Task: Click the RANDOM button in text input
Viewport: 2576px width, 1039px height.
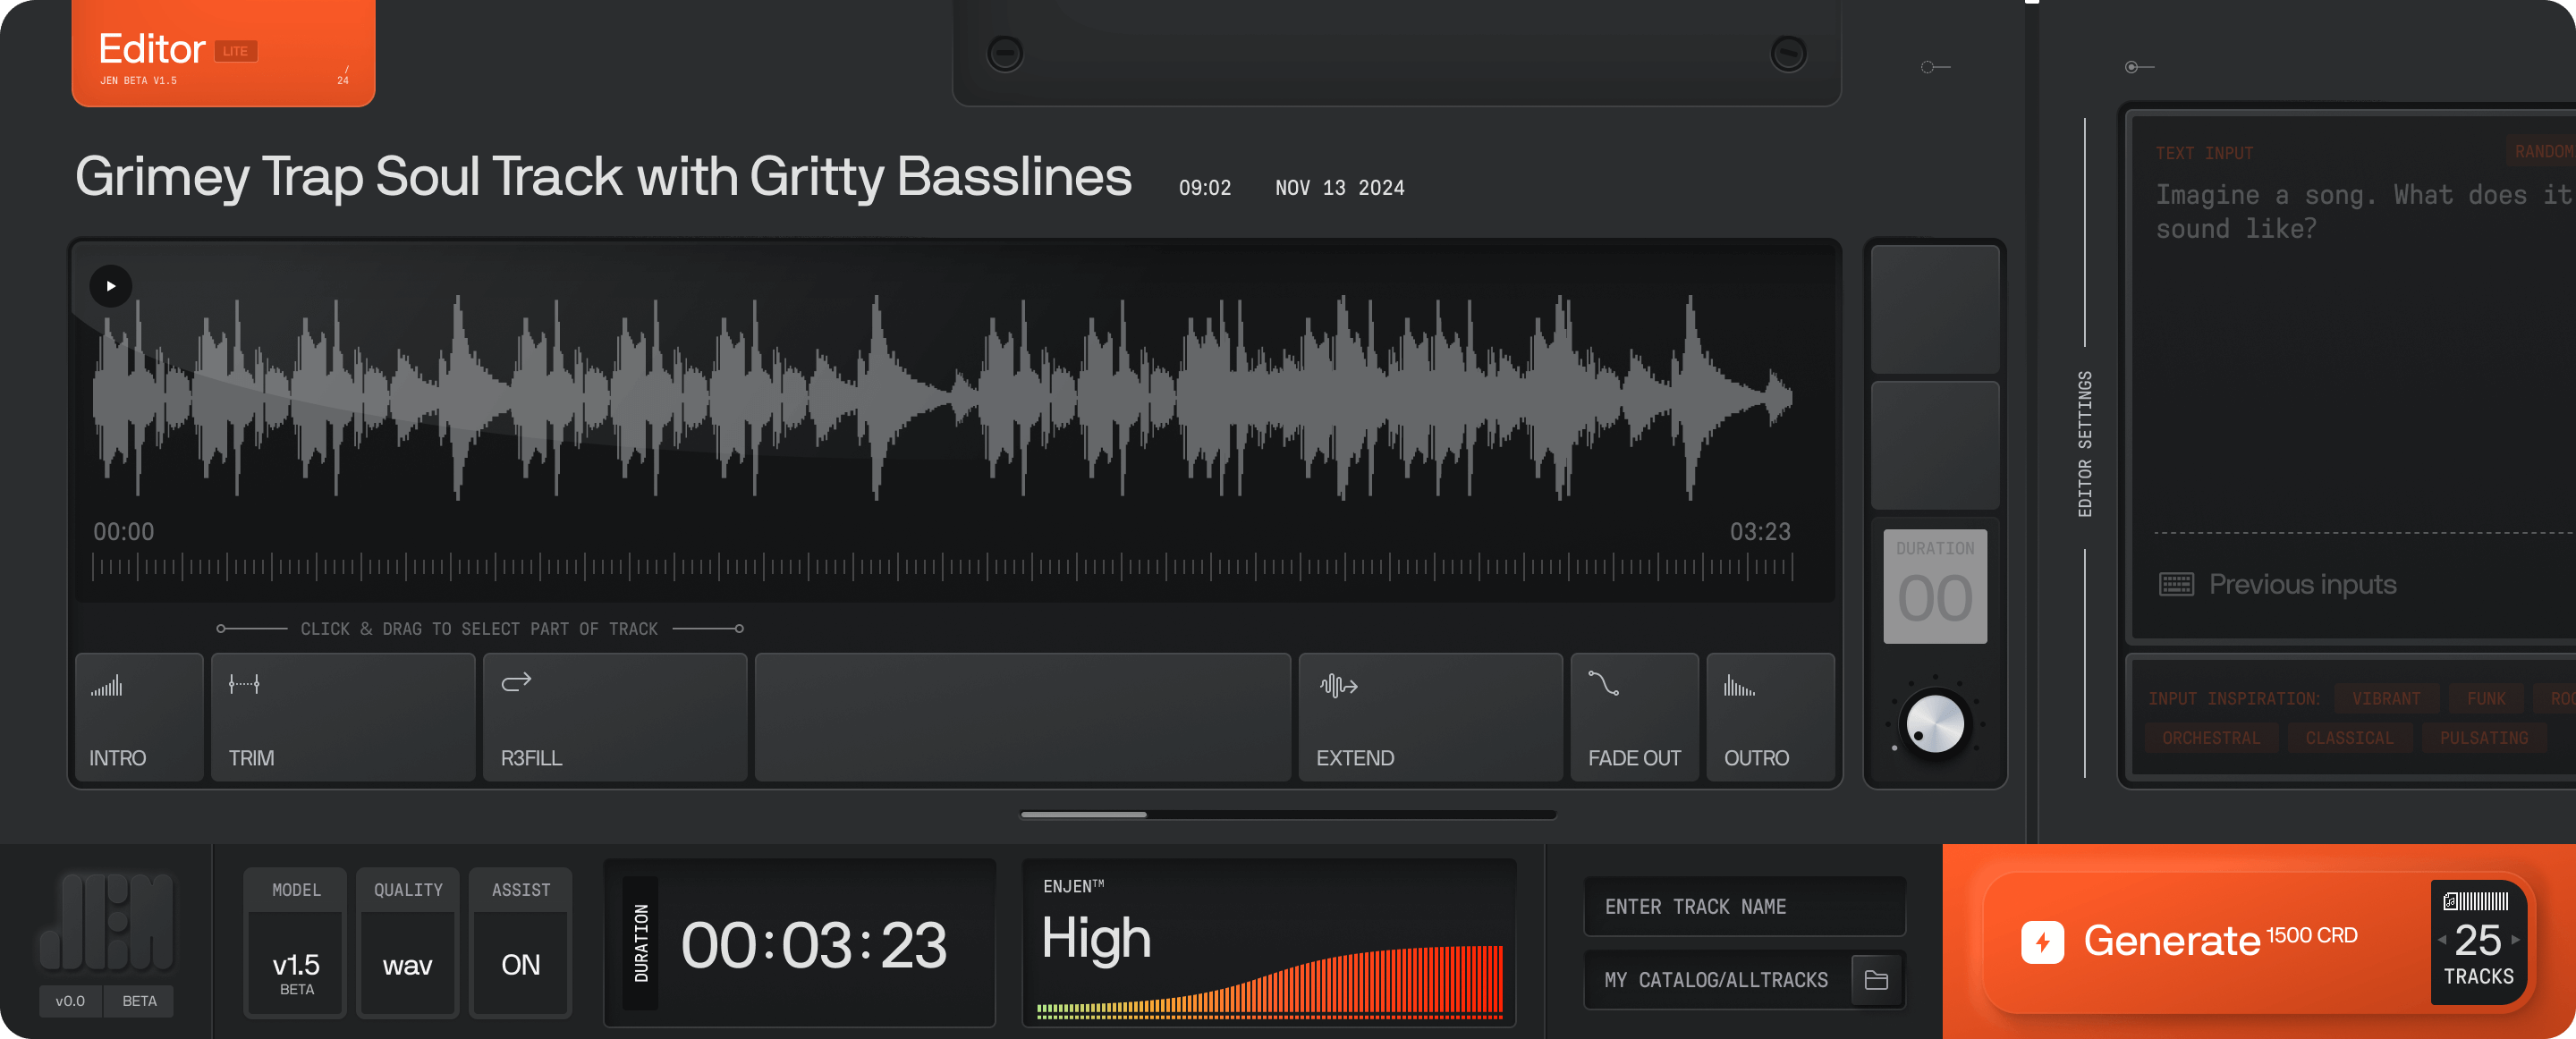Action: (x=2543, y=151)
